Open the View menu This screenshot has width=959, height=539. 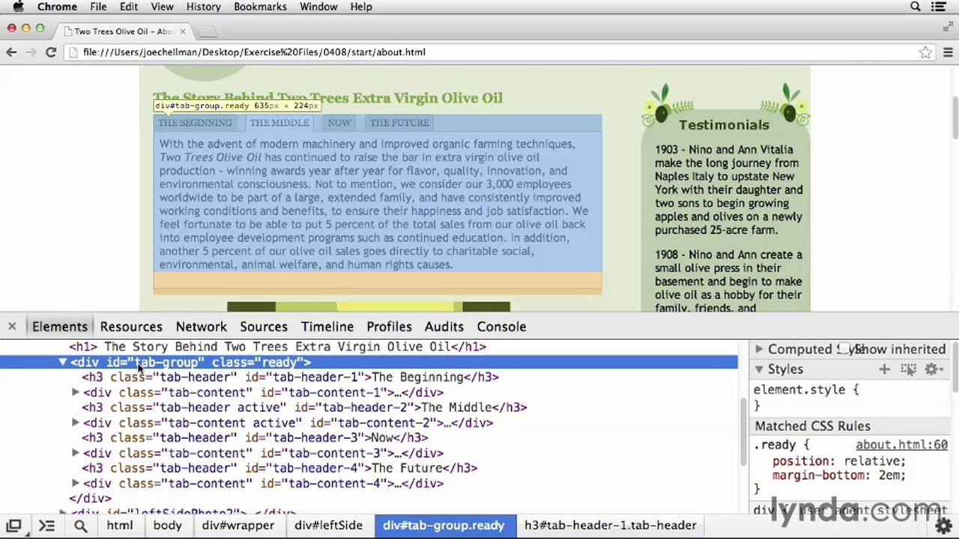tap(162, 7)
